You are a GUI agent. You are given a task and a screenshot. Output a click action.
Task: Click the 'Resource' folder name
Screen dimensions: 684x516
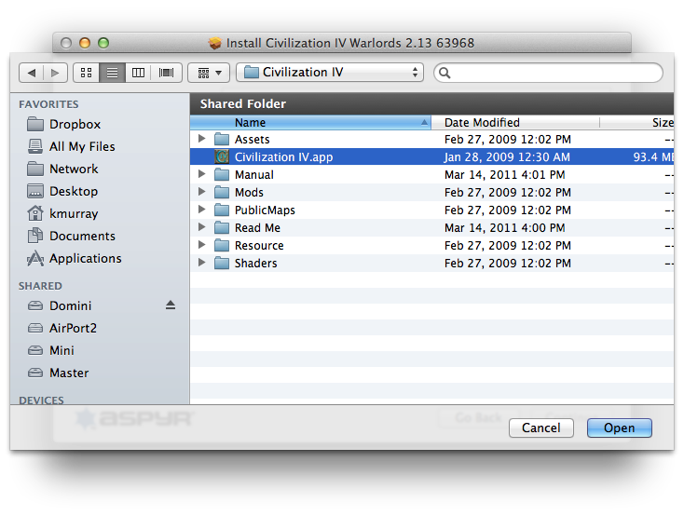(259, 246)
